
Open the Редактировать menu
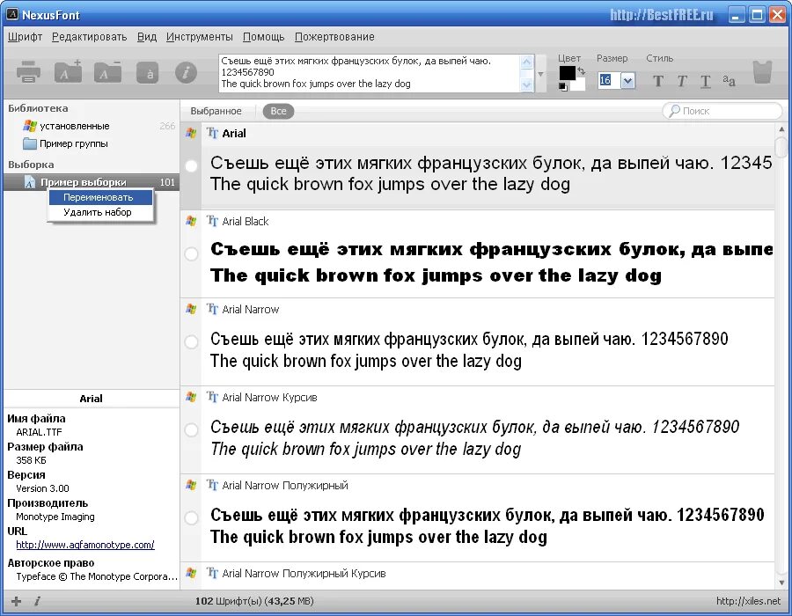[x=90, y=37]
